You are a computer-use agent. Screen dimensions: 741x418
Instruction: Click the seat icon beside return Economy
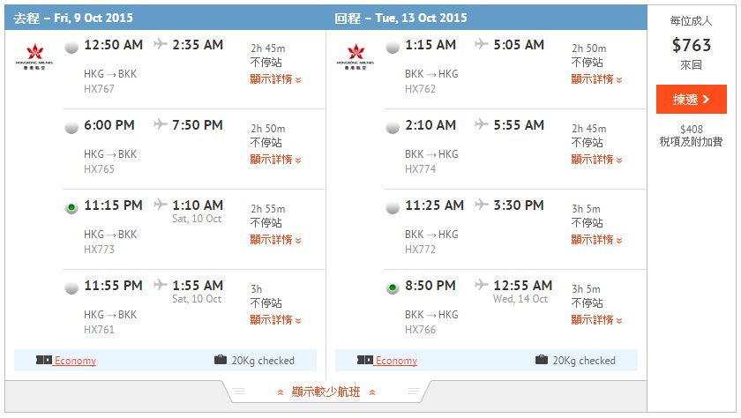tap(365, 361)
